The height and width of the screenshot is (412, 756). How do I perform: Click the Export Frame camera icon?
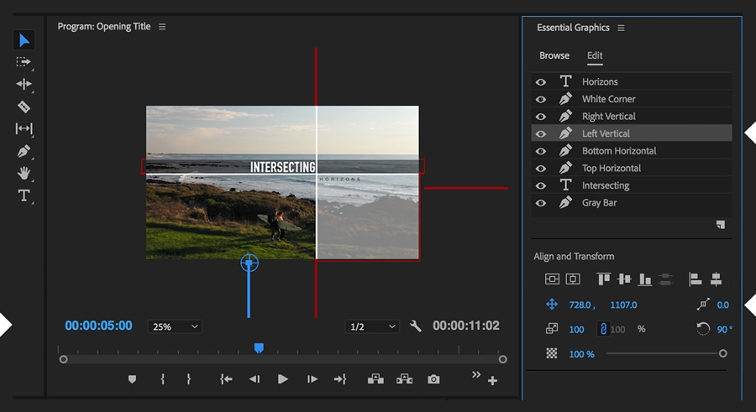pyautogui.click(x=433, y=379)
